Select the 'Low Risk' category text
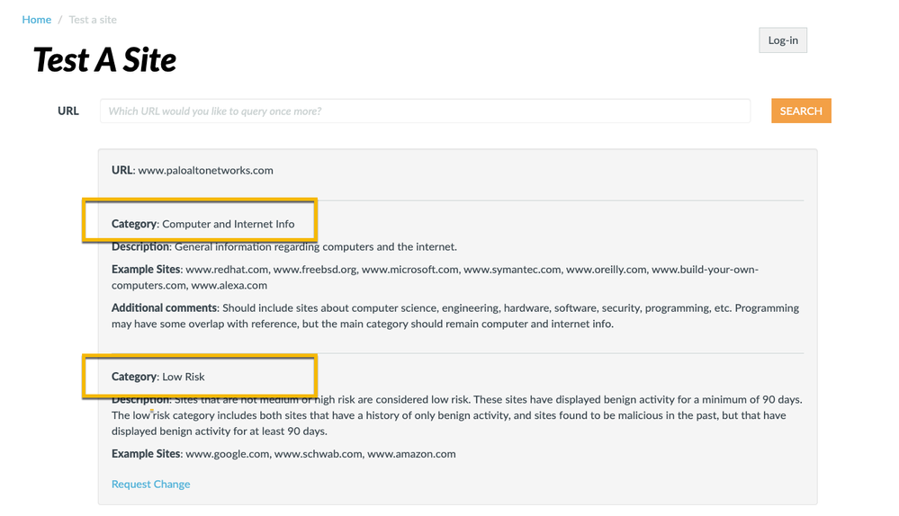The image size is (899, 516). point(184,377)
